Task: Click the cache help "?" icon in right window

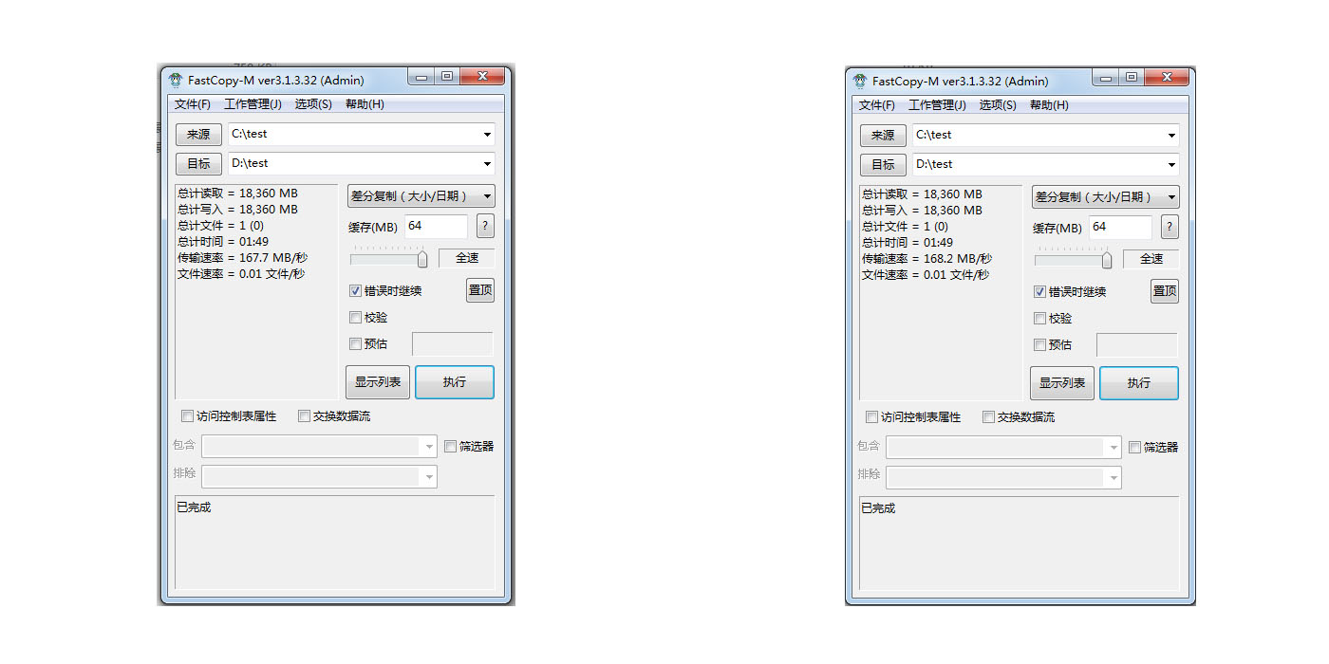Action: (x=1169, y=226)
